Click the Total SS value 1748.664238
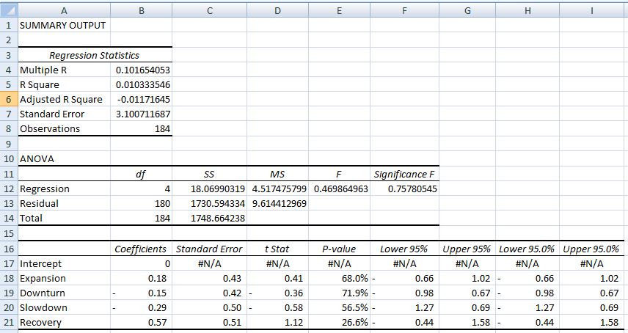Viewport: 628px width, 333px height. point(210,219)
